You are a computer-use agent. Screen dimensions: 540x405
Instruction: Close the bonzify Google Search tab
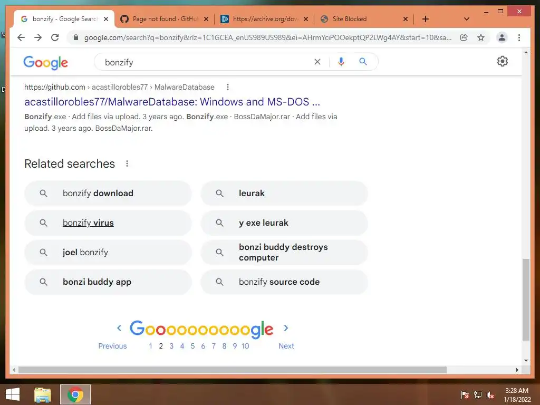click(x=106, y=19)
